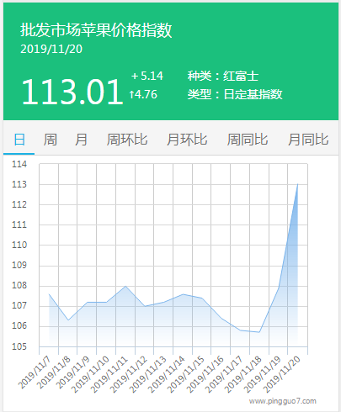Click the x-axis label 2019/11/14
The height and width of the screenshot is (412, 341).
pyautogui.click(x=167, y=374)
